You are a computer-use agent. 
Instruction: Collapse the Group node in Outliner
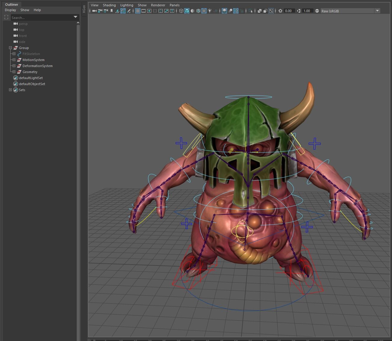click(x=10, y=48)
